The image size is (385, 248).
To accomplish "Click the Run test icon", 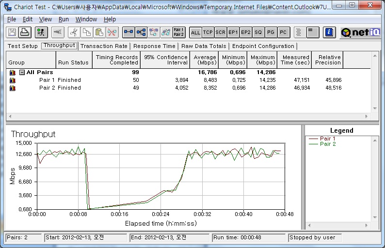I will click(41, 32).
